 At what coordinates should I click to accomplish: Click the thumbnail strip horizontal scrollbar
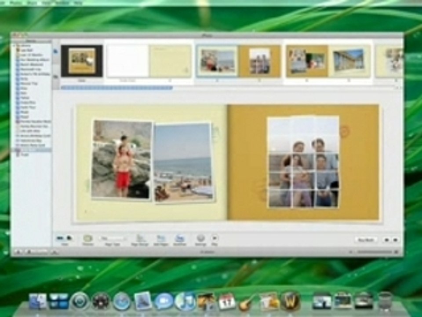pos(116,88)
